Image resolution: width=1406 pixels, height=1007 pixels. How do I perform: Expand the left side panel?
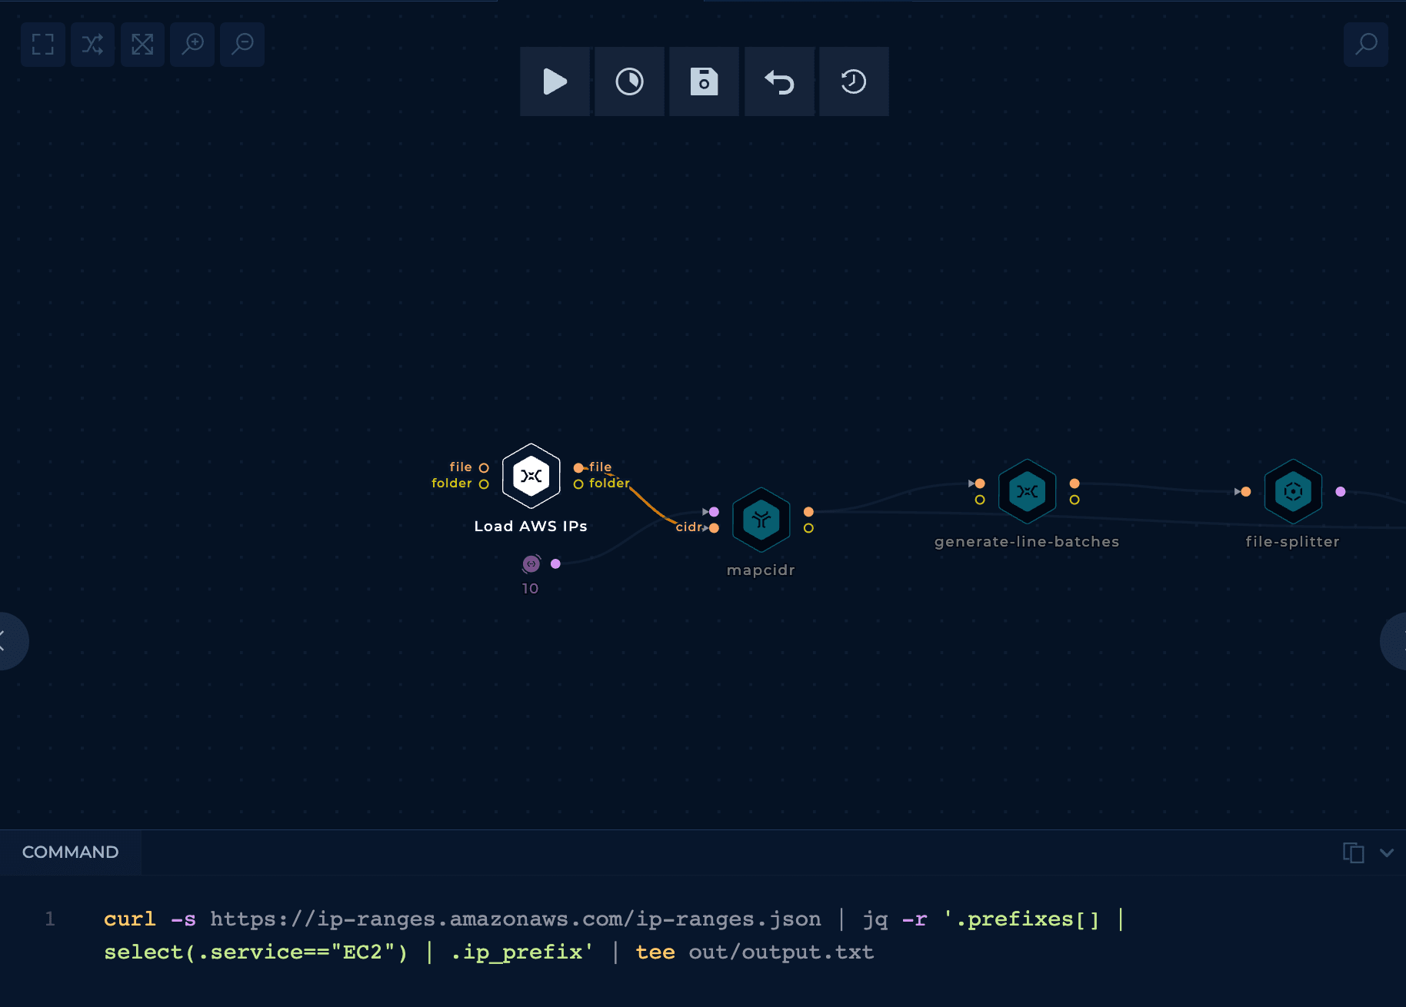[x=9, y=641]
